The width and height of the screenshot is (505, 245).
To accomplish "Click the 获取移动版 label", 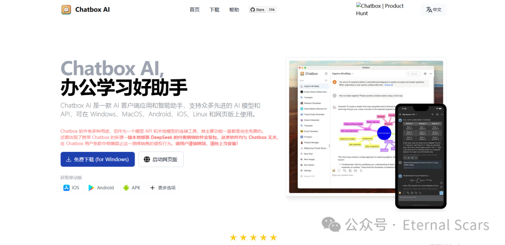I will pos(72,178).
